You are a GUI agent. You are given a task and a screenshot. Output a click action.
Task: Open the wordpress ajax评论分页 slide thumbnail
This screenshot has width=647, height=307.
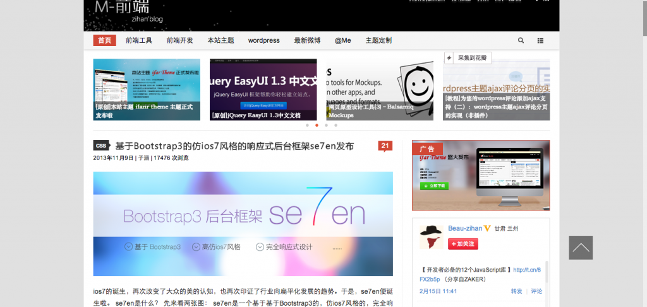coord(497,90)
